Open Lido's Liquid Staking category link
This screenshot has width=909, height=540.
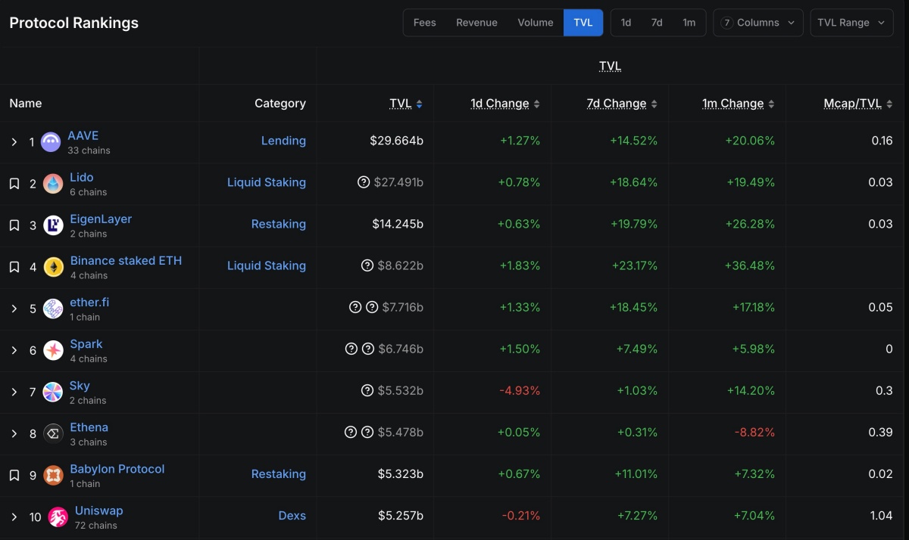coord(267,182)
